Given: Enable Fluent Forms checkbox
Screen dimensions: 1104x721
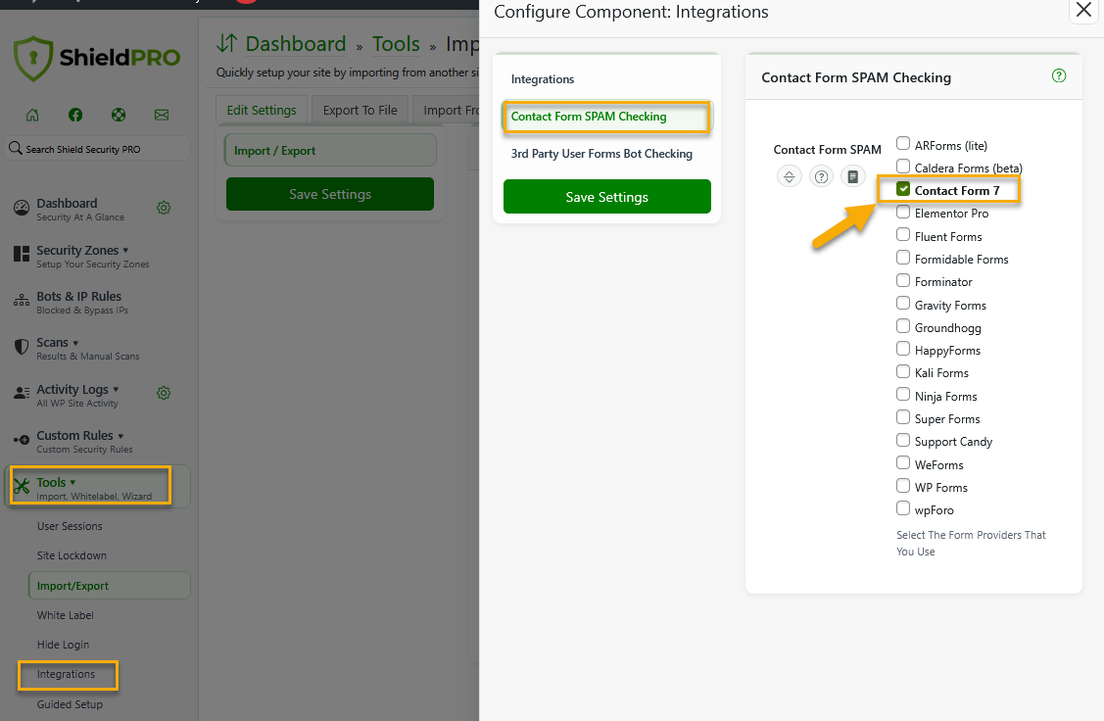Looking at the screenshot, I should (902, 234).
